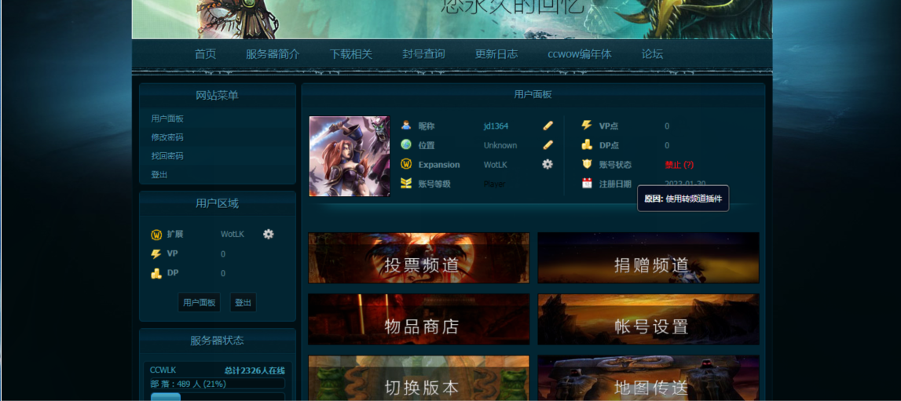901x401 pixels.
Task: Open the 捐赠频道 banner
Action: pos(648,257)
